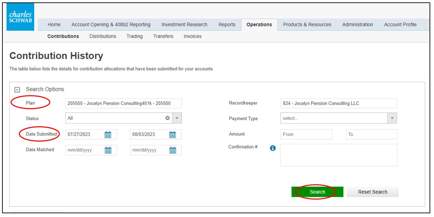
Task: Switch to the Reports tab
Action: [x=227, y=25]
